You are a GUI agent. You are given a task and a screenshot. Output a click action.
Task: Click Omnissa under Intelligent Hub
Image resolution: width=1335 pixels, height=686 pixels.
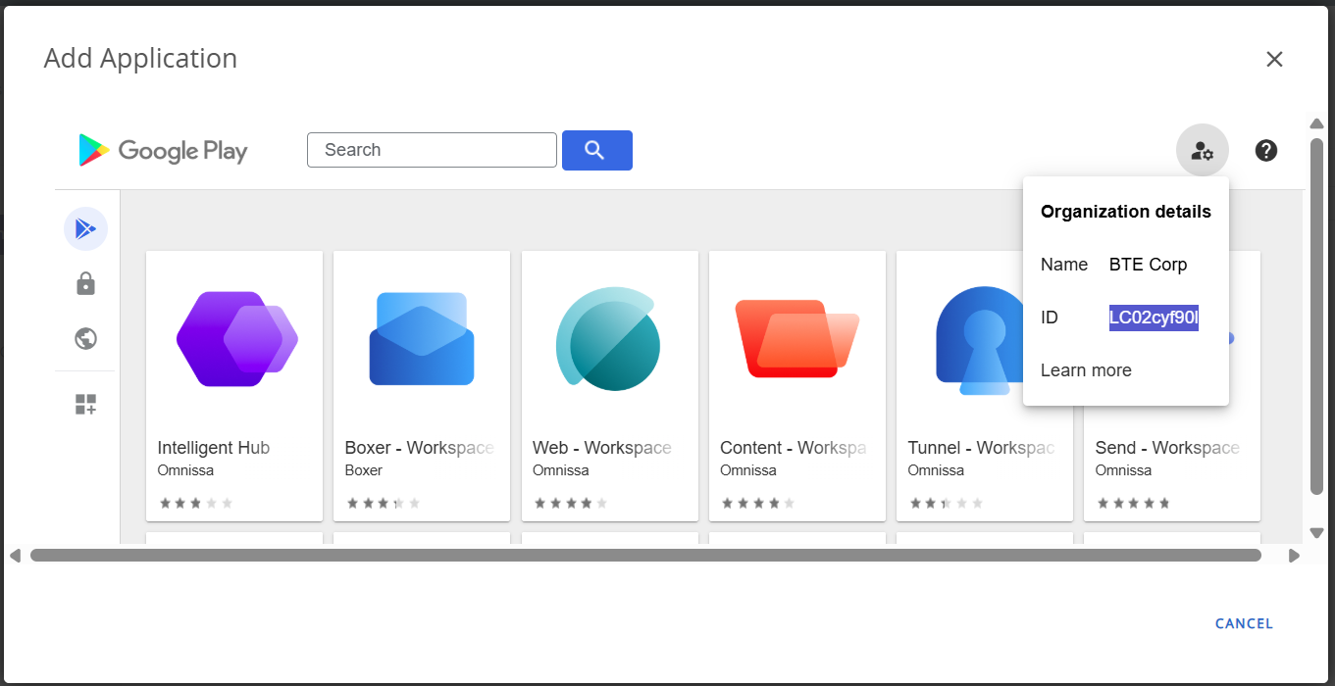point(185,470)
